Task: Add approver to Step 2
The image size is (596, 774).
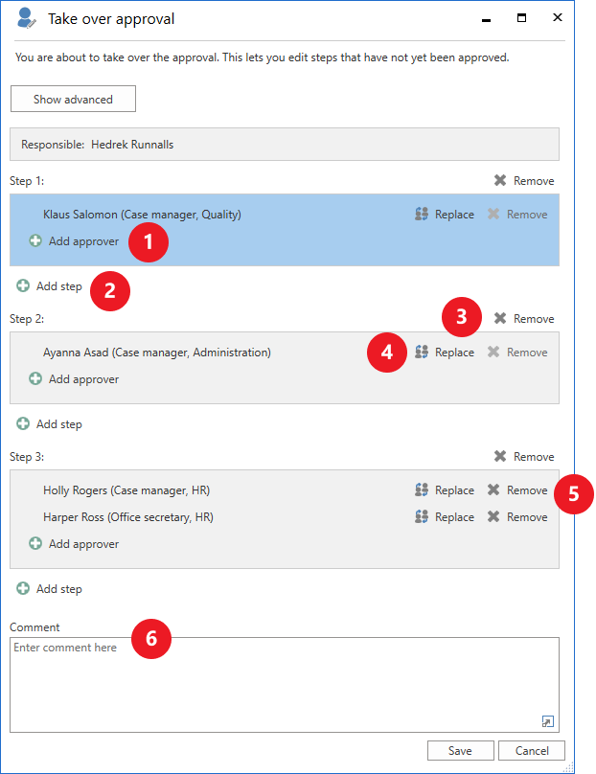Action: pos(74,378)
